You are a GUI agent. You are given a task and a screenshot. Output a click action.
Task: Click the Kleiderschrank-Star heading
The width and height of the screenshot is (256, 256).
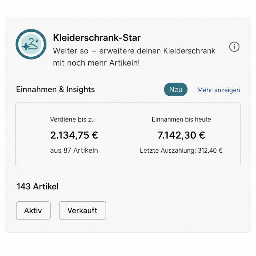(x=97, y=38)
